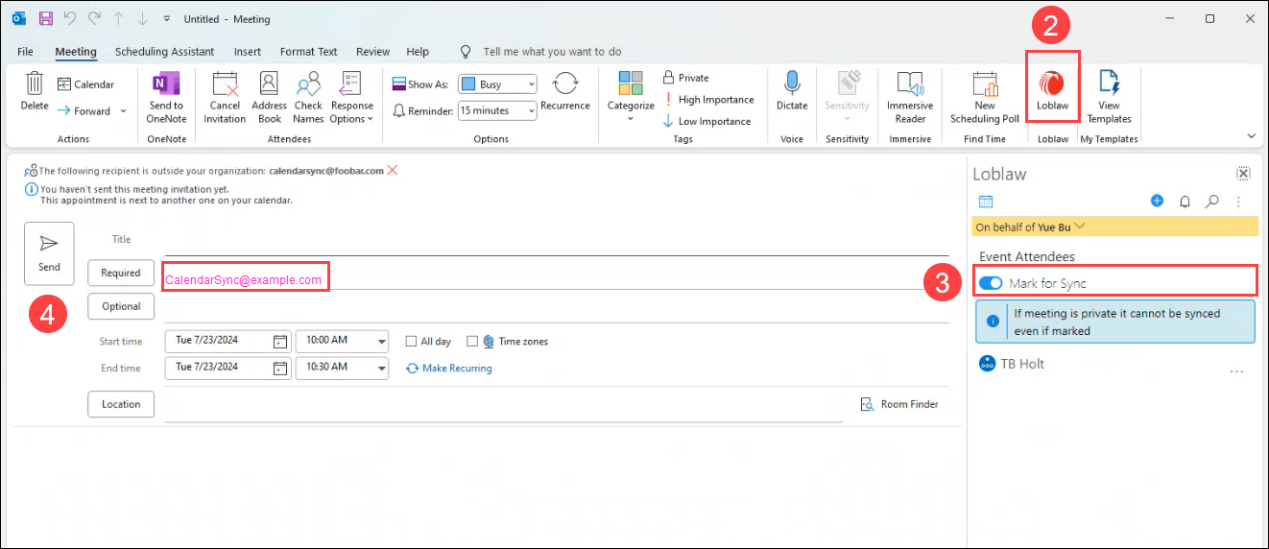Screen dimensions: 1269x549
Task: Open start time 10:00 AM dropdown
Action: [382, 341]
